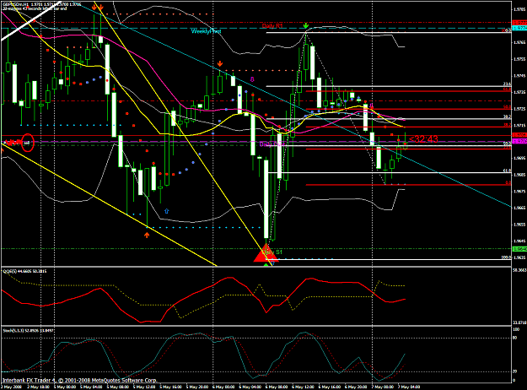This screenshot has height=390, width=527.
Task: Click the 5 May 20:00 time label
Action: click(197, 387)
